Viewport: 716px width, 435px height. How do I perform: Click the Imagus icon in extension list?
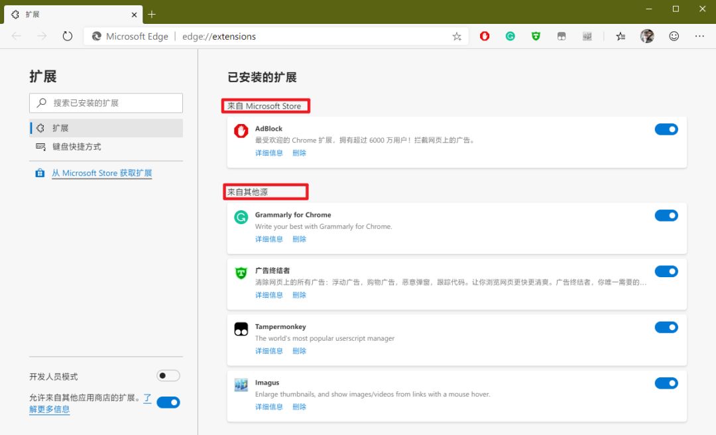[241, 385]
